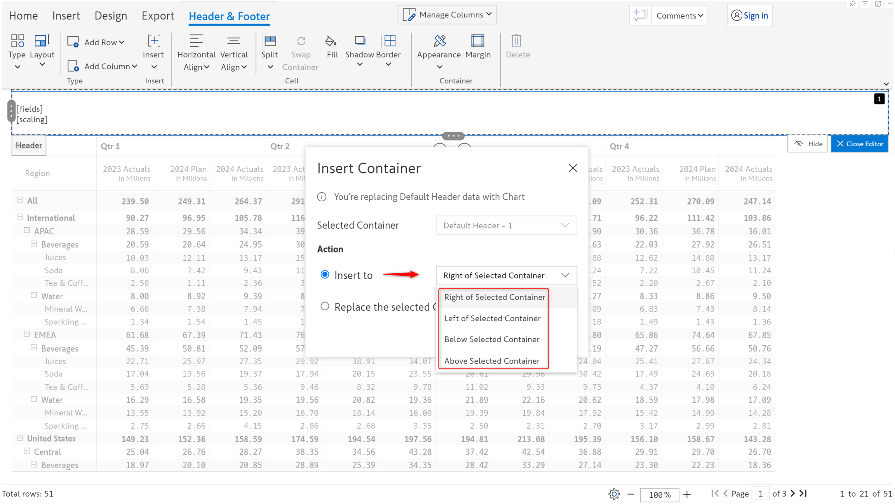Click the Fill paint bucket icon
The width and height of the screenshot is (895, 504).
[x=331, y=41]
